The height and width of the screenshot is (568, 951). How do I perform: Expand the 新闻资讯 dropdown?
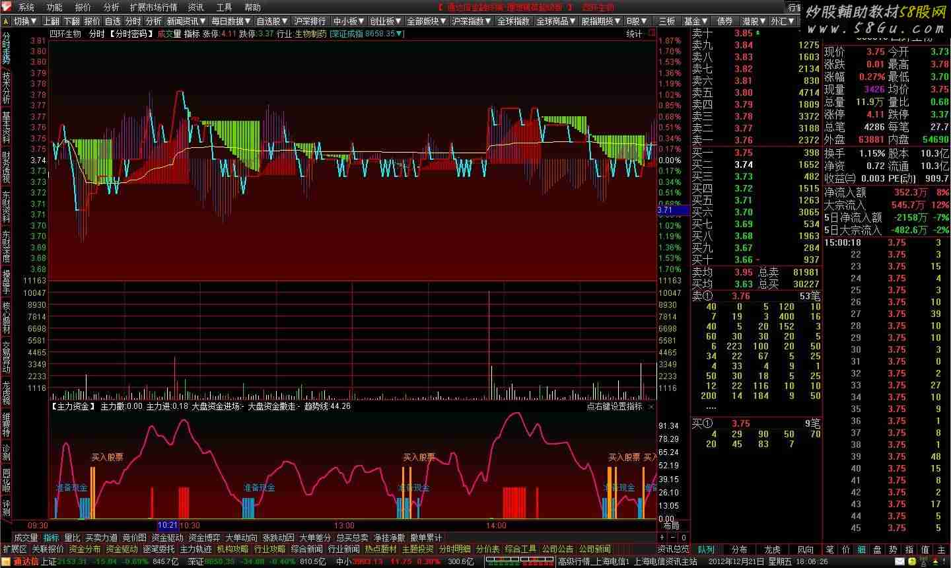point(186,21)
